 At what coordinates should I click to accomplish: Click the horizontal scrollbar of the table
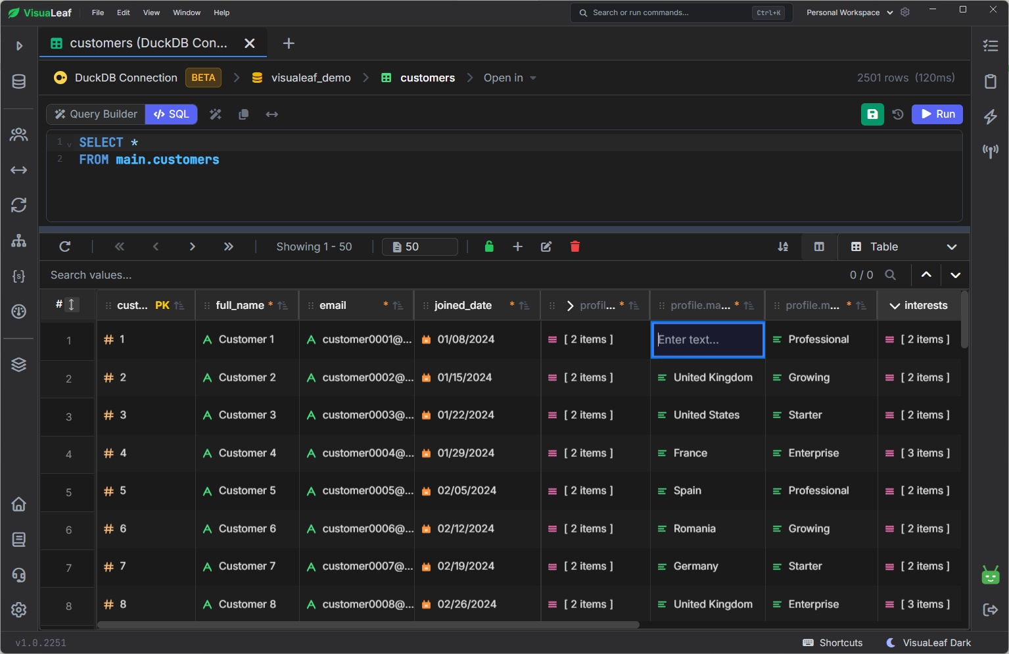pos(368,624)
